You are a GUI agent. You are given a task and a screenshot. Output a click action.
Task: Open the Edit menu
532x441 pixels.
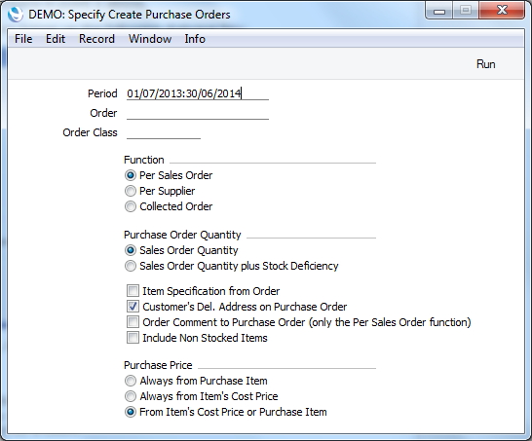point(56,39)
